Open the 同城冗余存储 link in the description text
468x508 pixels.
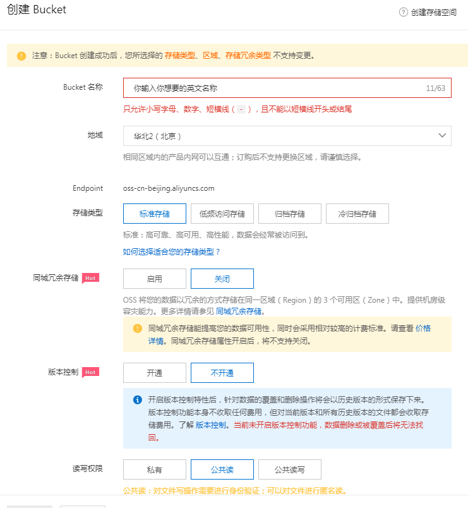(239, 311)
